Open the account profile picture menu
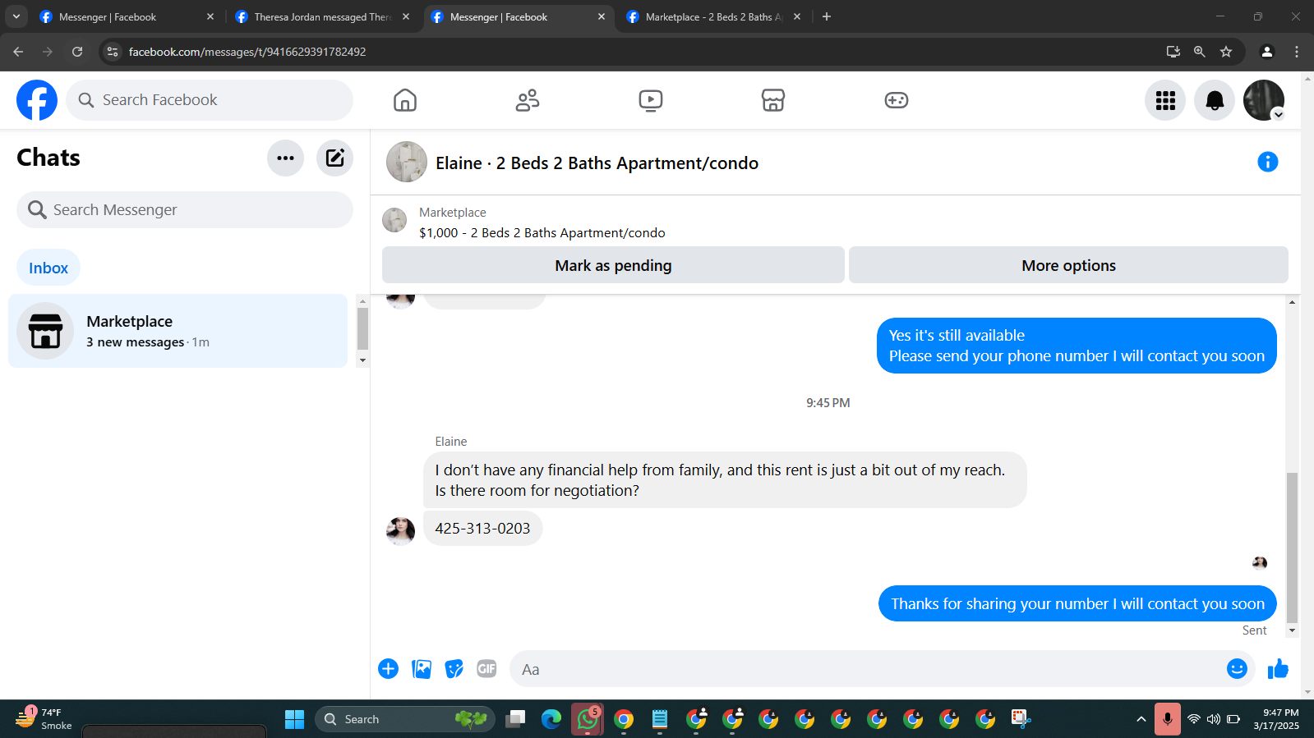 1264,100
